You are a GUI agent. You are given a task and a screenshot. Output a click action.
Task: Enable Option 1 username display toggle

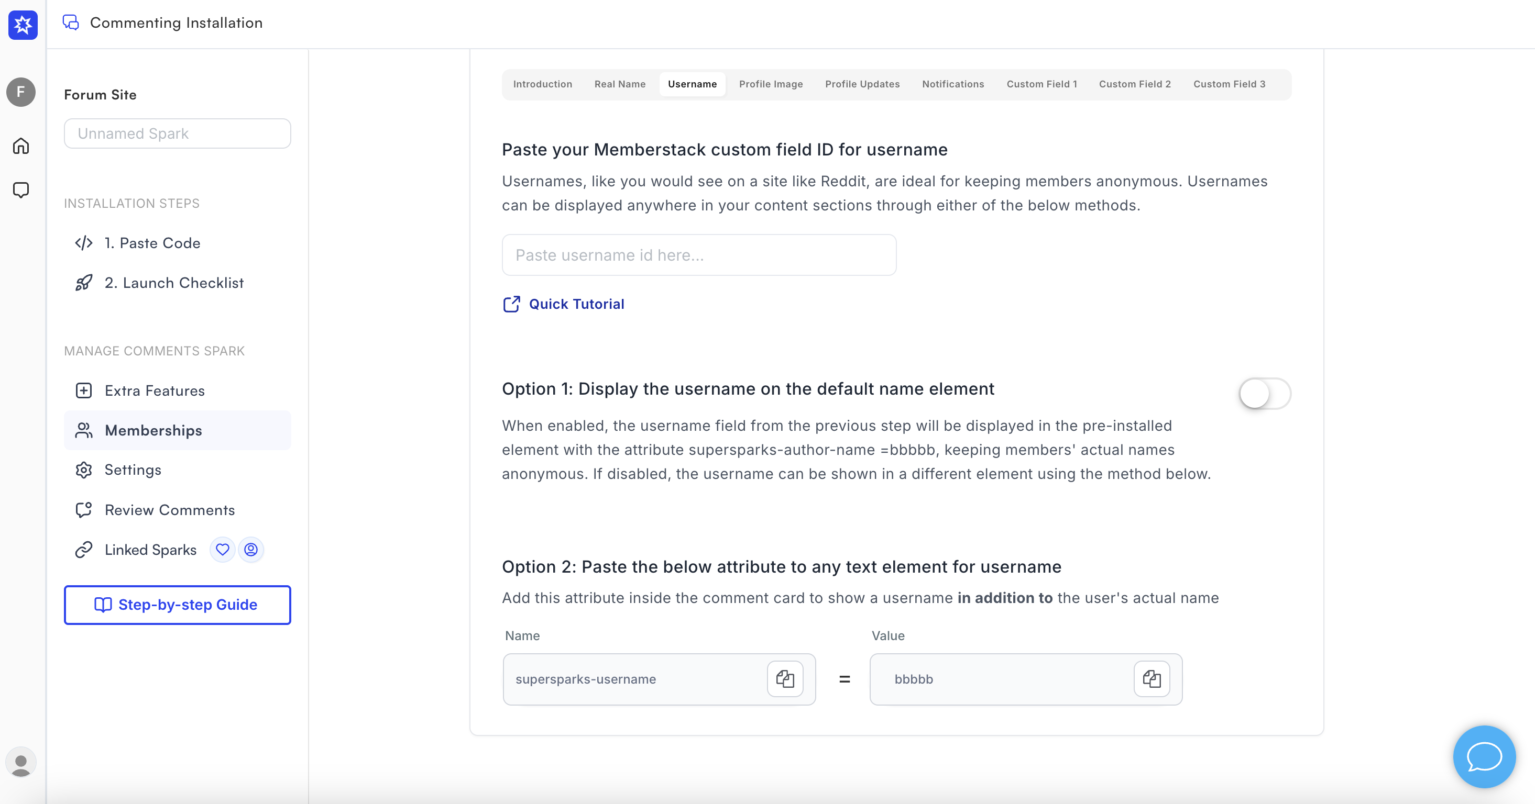coord(1265,394)
